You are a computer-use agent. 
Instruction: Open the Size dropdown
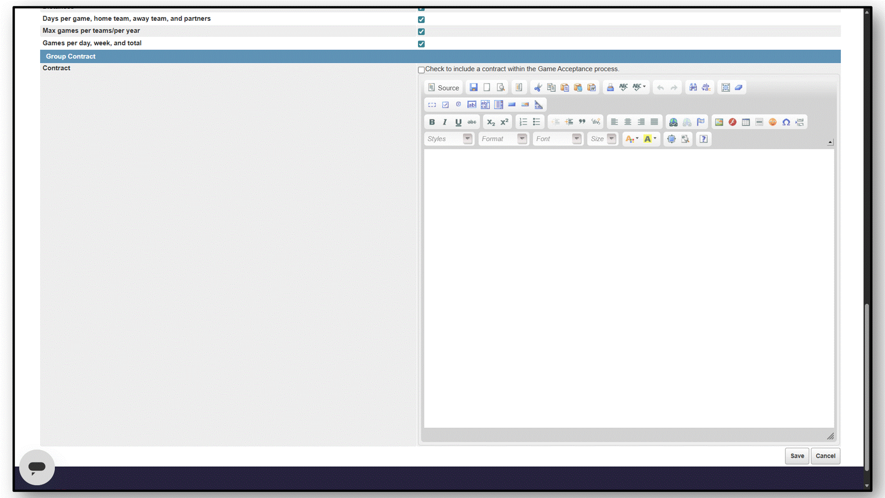pos(603,139)
